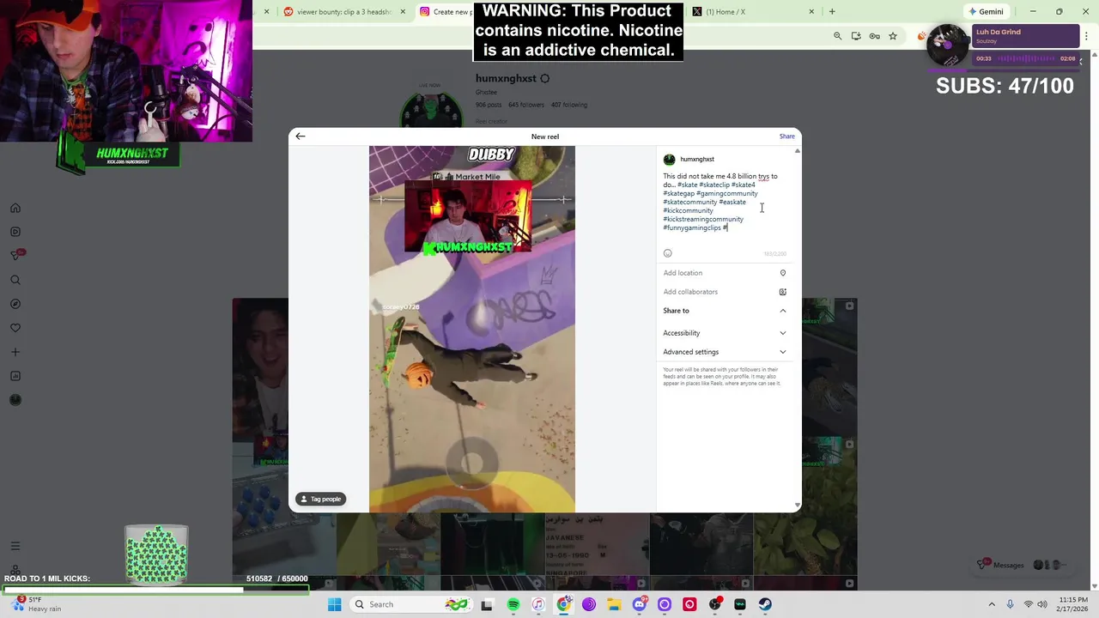Open the password key icon in address bar
Screen dimensions: 1099x618
click(x=874, y=36)
